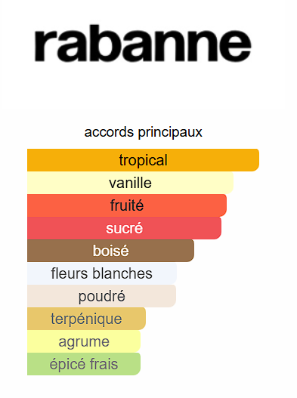This screenshot has height=398, width=297.
Task: Open the rabanne brand logo
Action: point(143,43)
